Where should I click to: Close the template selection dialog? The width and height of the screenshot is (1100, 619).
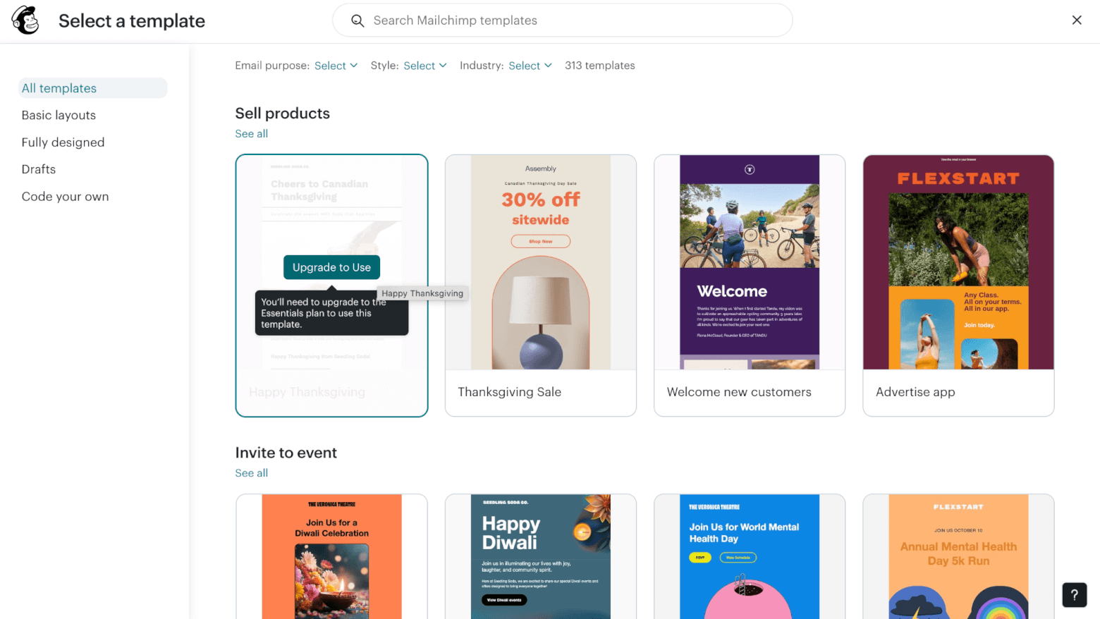tap(1076, 20)
